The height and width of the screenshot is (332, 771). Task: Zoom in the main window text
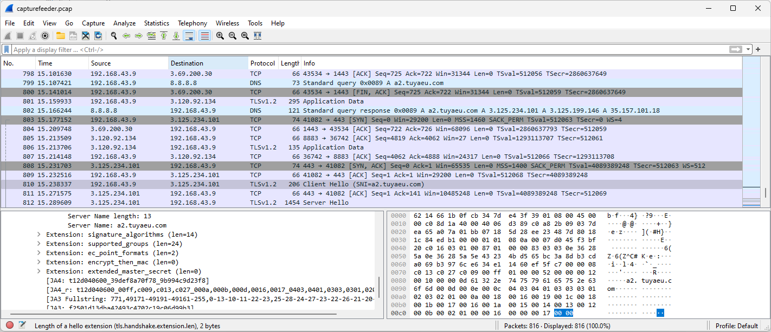point(220,36)
